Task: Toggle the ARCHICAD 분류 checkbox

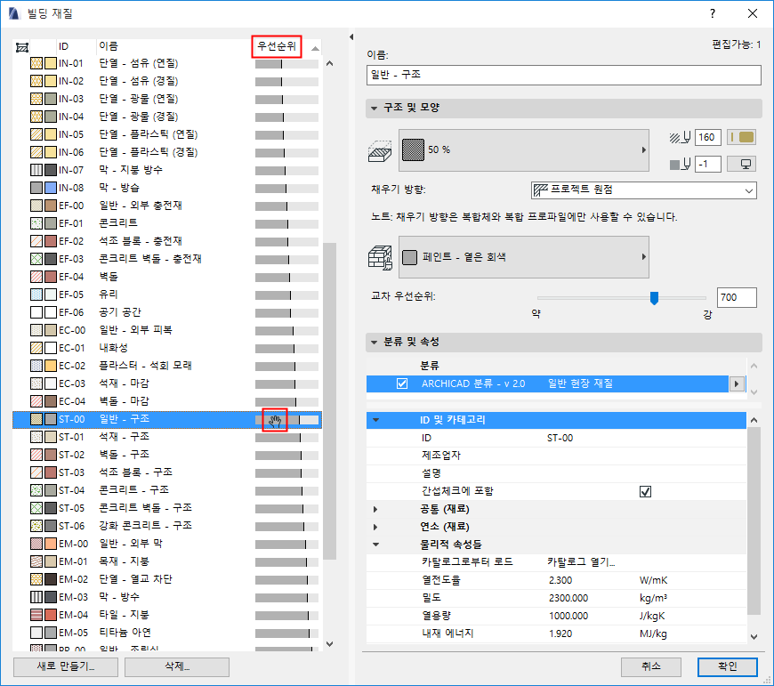Action: [402, 383]
